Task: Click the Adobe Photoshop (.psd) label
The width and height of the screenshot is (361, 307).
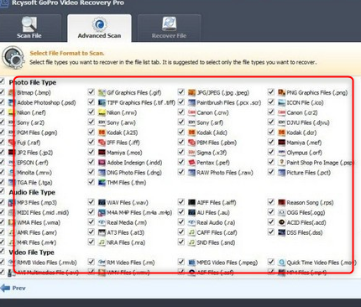Action: point(46,103)
